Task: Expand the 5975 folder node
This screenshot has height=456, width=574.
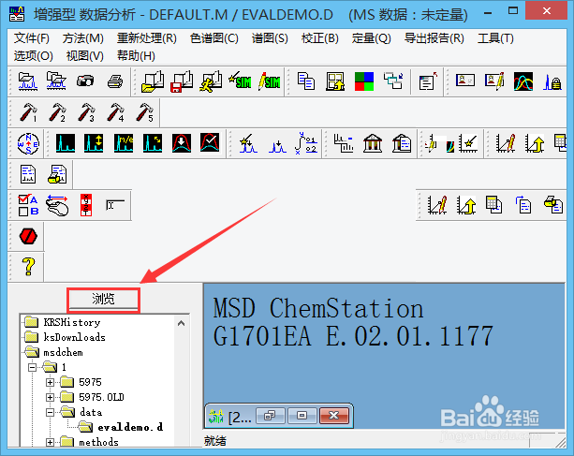Action: [51, 382]
